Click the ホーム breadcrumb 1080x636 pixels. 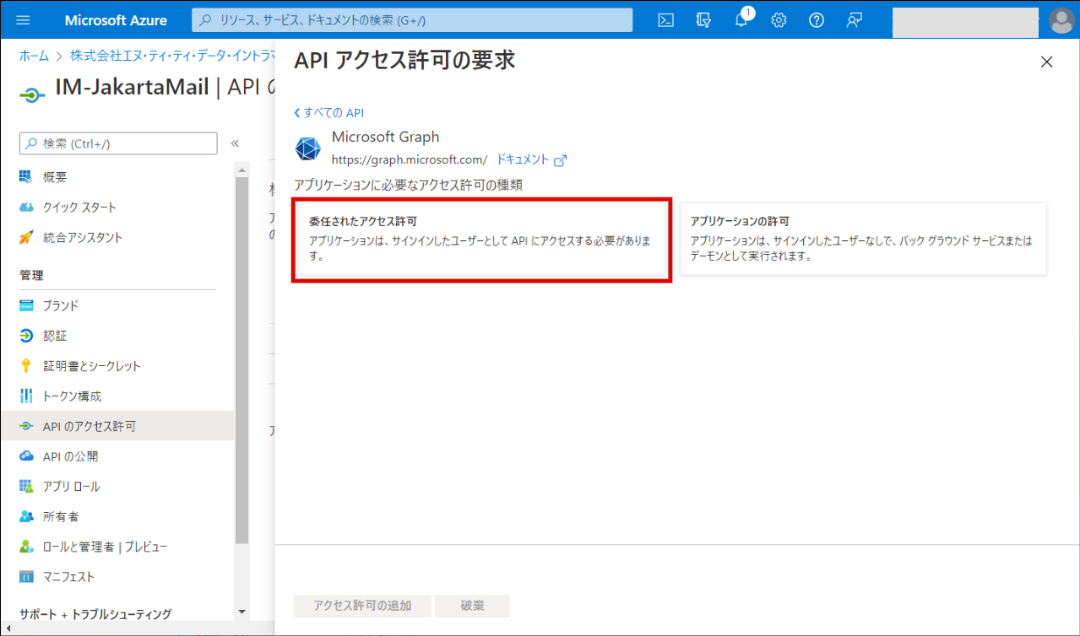point(34,57)
